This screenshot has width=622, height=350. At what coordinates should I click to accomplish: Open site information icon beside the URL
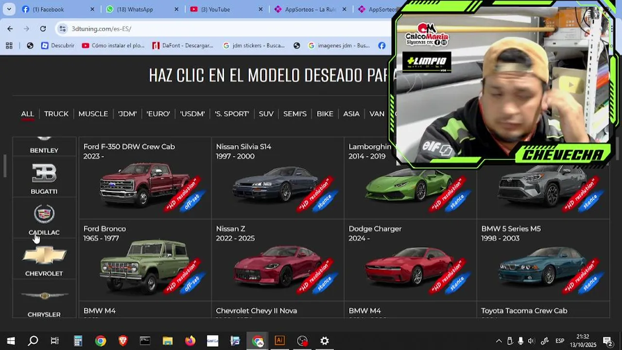[62, 29]
